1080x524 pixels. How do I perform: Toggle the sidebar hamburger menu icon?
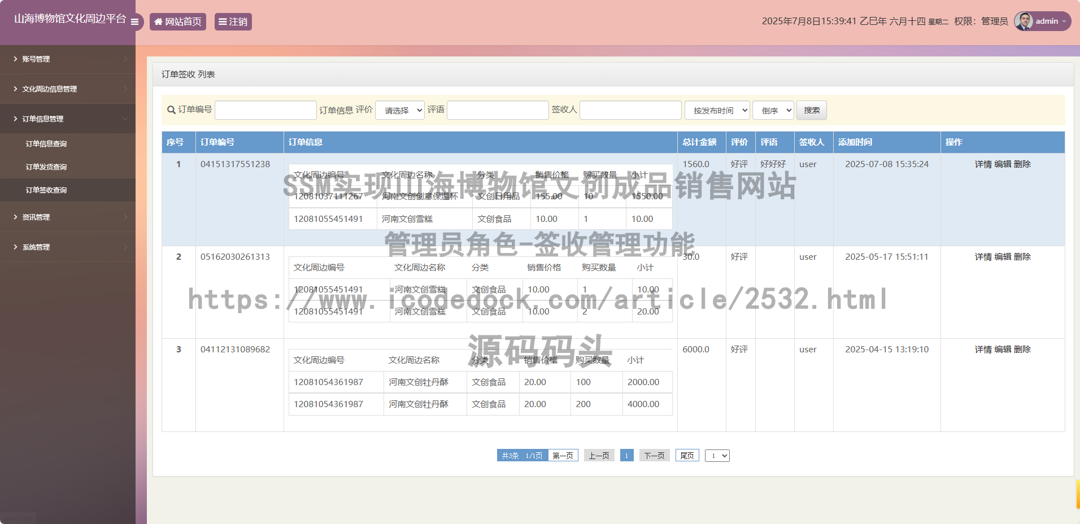point(134,22)
